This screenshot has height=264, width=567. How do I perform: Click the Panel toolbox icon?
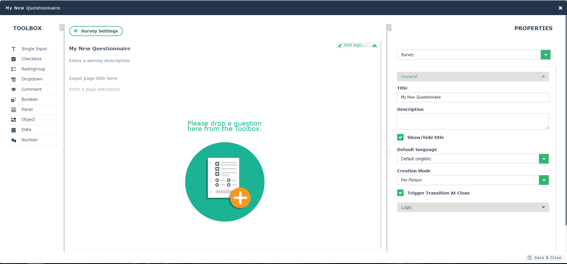tap(14, 110)
